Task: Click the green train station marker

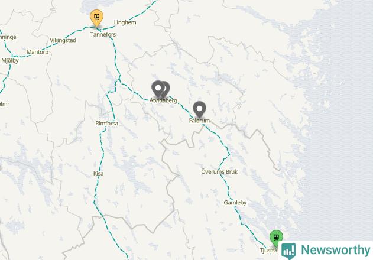Action: tap(276, 238)
